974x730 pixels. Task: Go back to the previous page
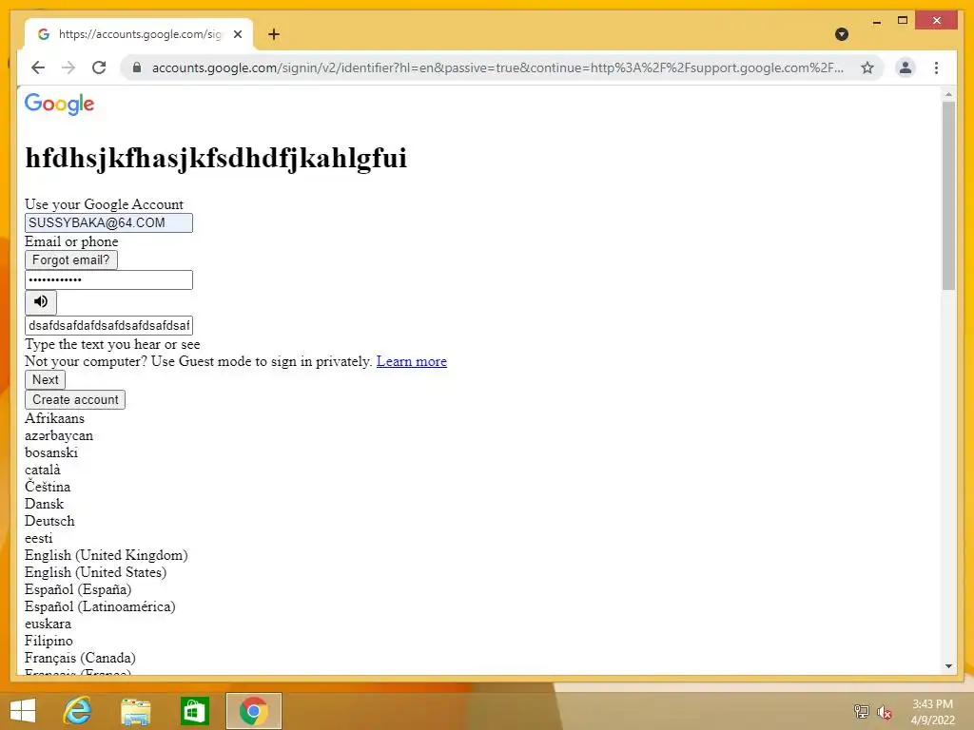[38, 67]
